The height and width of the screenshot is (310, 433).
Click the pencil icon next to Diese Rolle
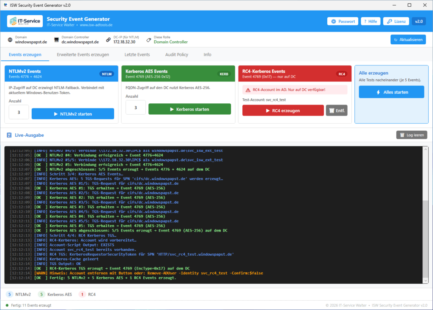coord(148,40)
